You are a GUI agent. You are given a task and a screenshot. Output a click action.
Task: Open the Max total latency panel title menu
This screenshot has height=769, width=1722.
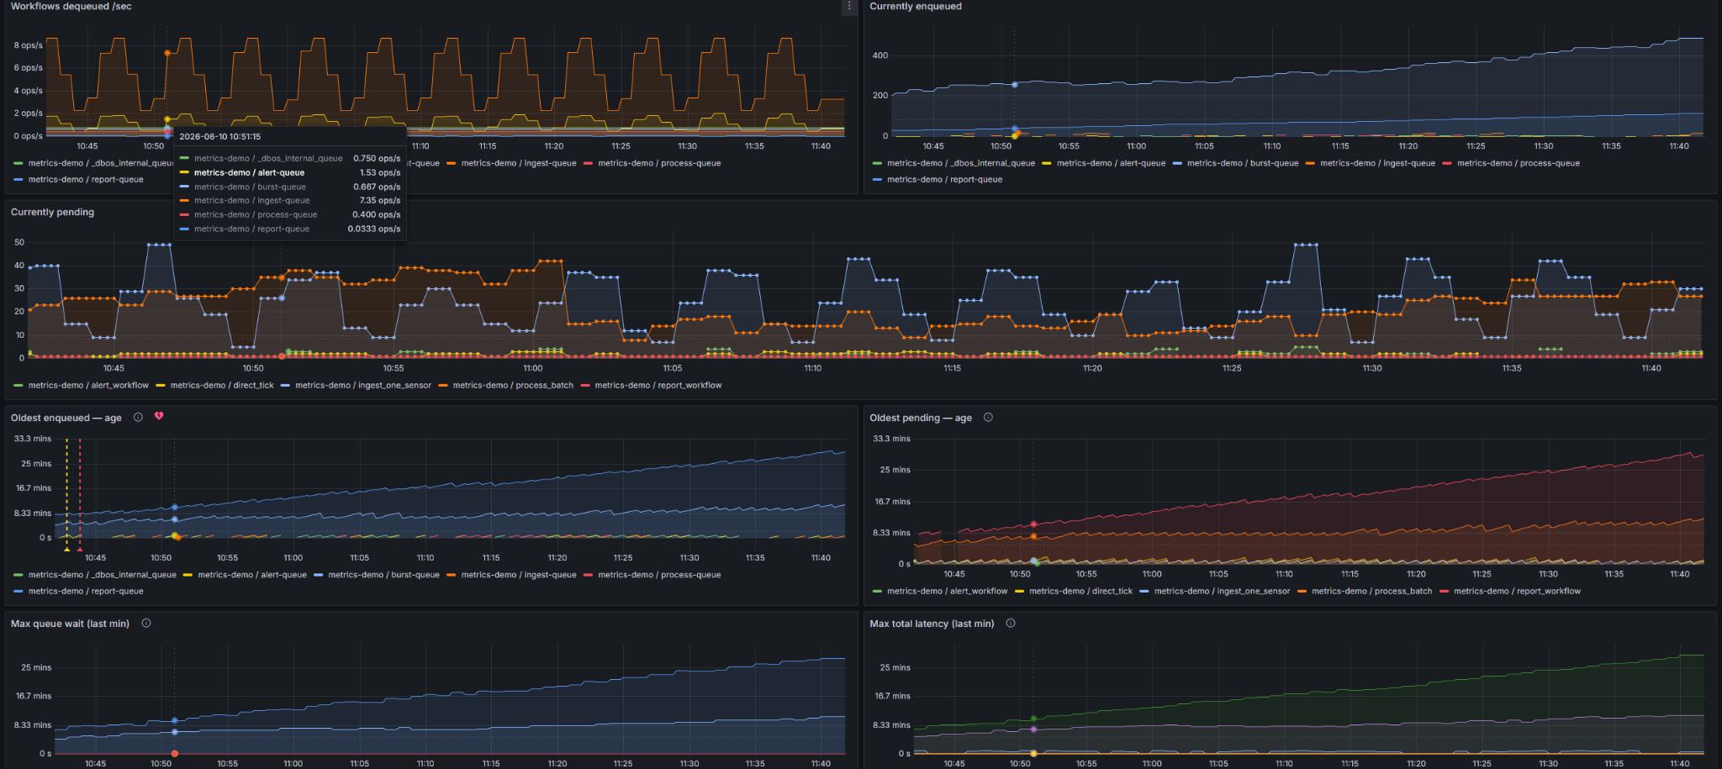932,624
